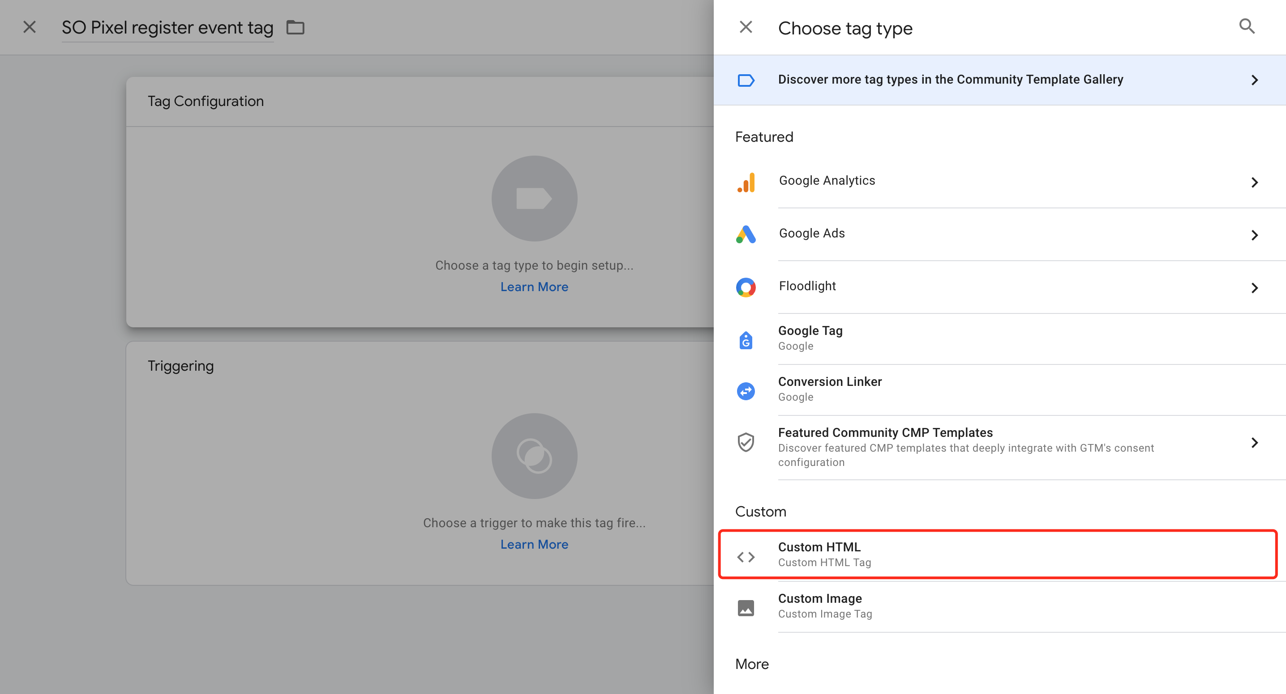Click Learn More under Triggering
Viewport: 1286px width, 694px height.
coord(534,545)
